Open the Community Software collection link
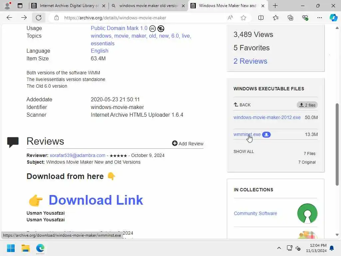This screenshot has width=341, height=256. click(255, 214)
